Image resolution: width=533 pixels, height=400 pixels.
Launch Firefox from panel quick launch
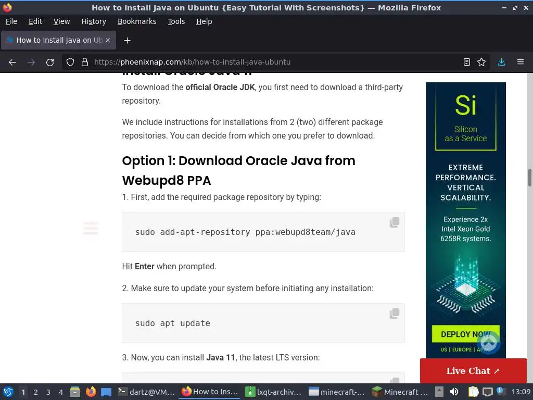point(91,392)
